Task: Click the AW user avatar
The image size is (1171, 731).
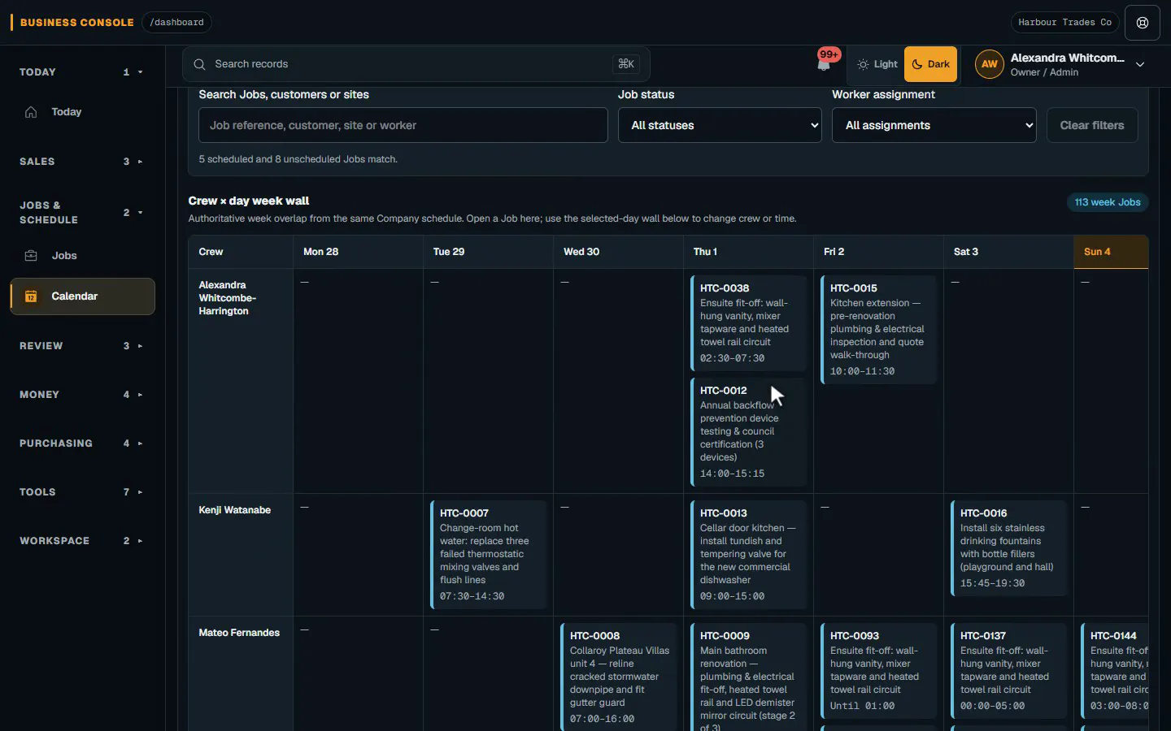Action: click(989, 64)
